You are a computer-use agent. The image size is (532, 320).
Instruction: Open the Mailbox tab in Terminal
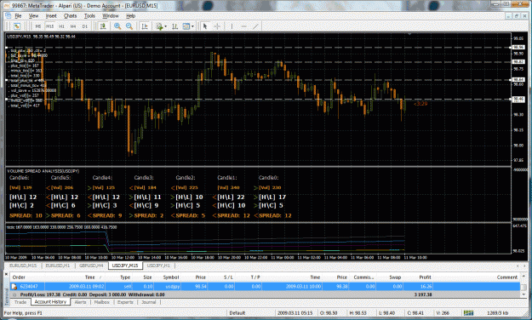102,302
